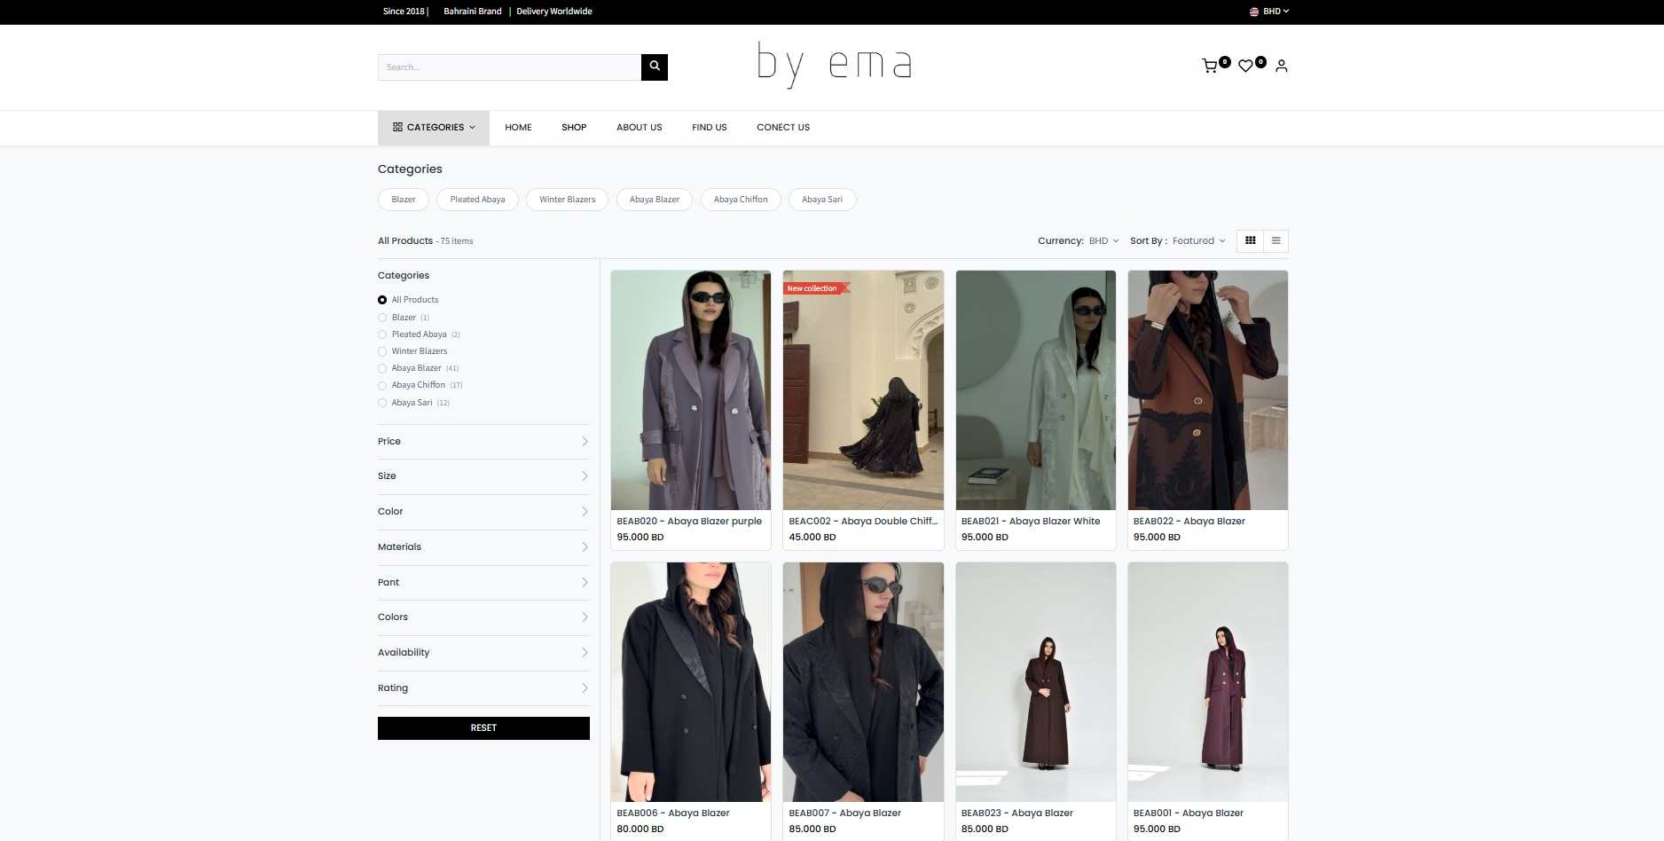
Task: Click the user account icon
Action: (x=1281, y=67)
